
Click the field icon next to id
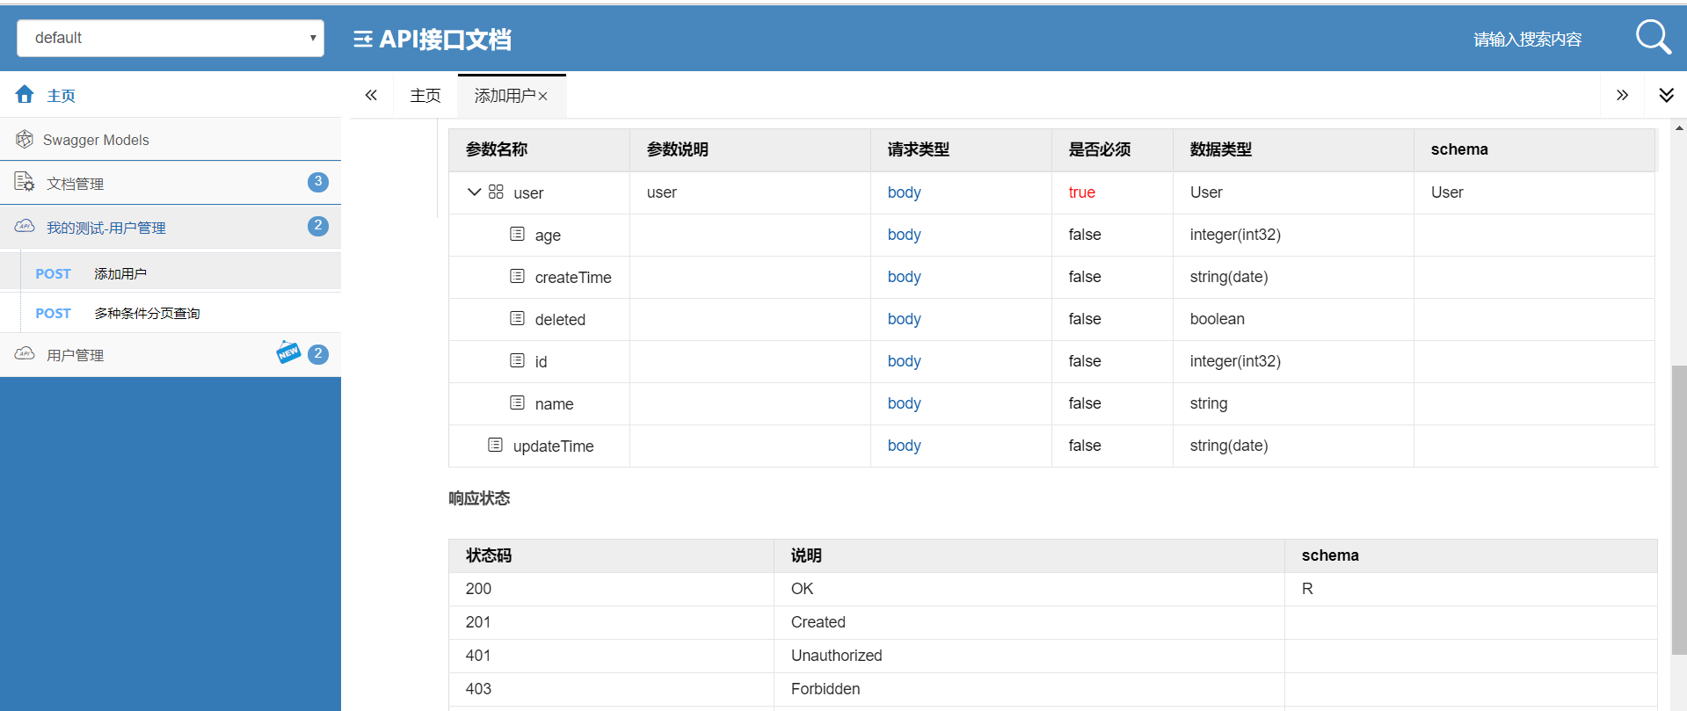[x=517, y=360]
